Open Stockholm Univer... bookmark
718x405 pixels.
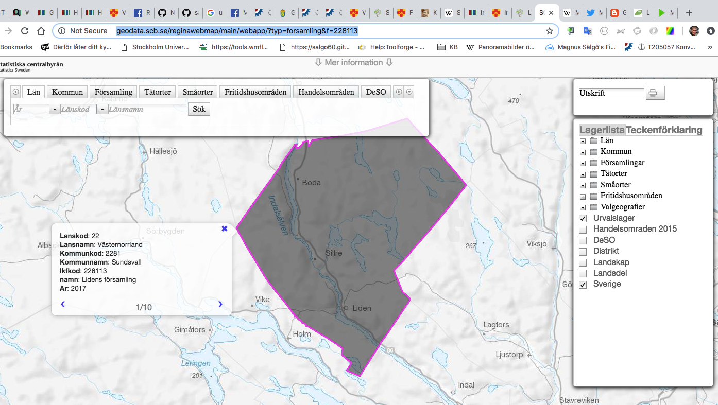155,47
